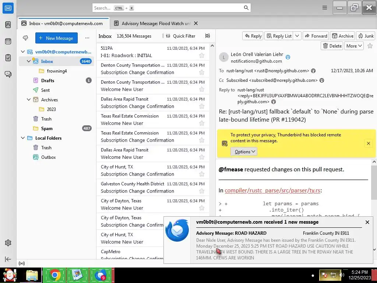Click the Get Messages cloud icon
Image resolution: width=377 pixels, height=283 pixels.
(25, 38)
